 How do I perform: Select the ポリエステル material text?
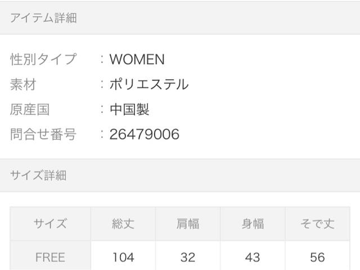point(149,84)
